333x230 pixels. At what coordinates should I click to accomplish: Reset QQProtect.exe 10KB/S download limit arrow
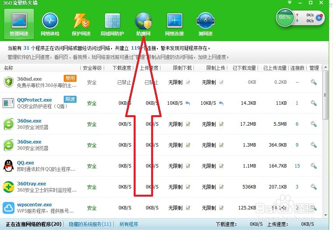188,103
